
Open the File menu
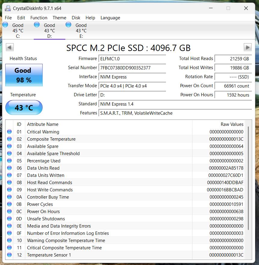(8, 18)
